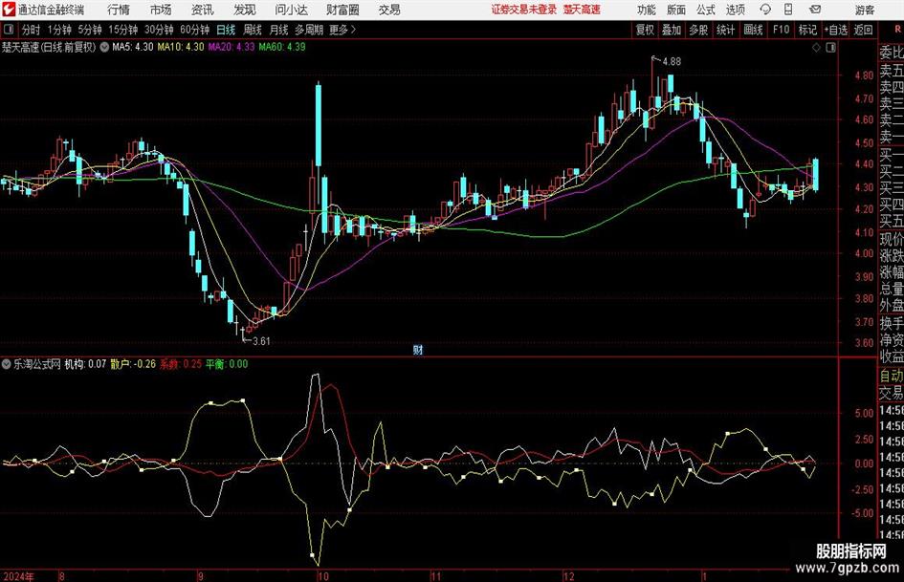This screenshot has height=582, width=904.
Task: Open the 多周期 multi-period view
Action: (309, 30)
